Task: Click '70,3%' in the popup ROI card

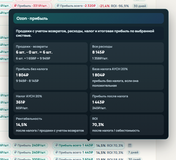Action: 98,125
